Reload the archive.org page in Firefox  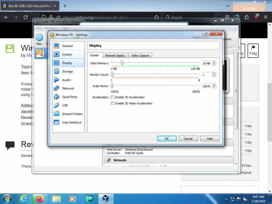pos(25,17)
